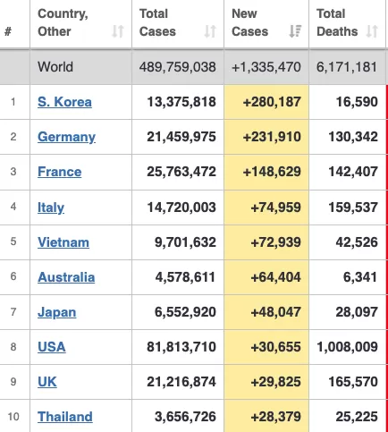Select the World total cases cell

(x=178, y=67)
